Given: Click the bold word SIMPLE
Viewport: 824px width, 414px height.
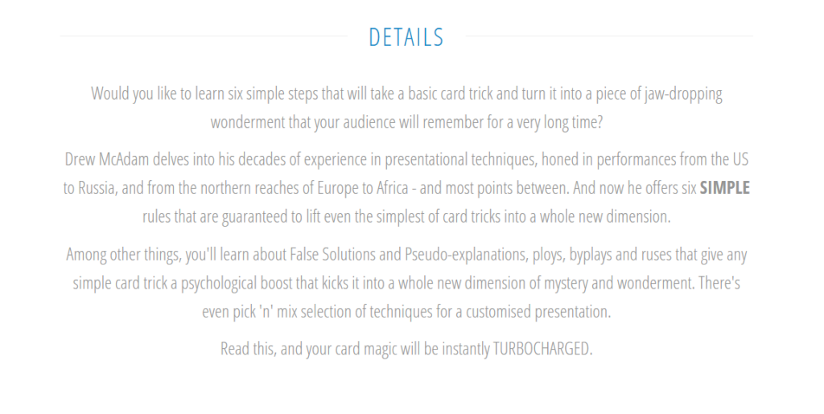Looking at the screenshot, I should click(725, 188).
